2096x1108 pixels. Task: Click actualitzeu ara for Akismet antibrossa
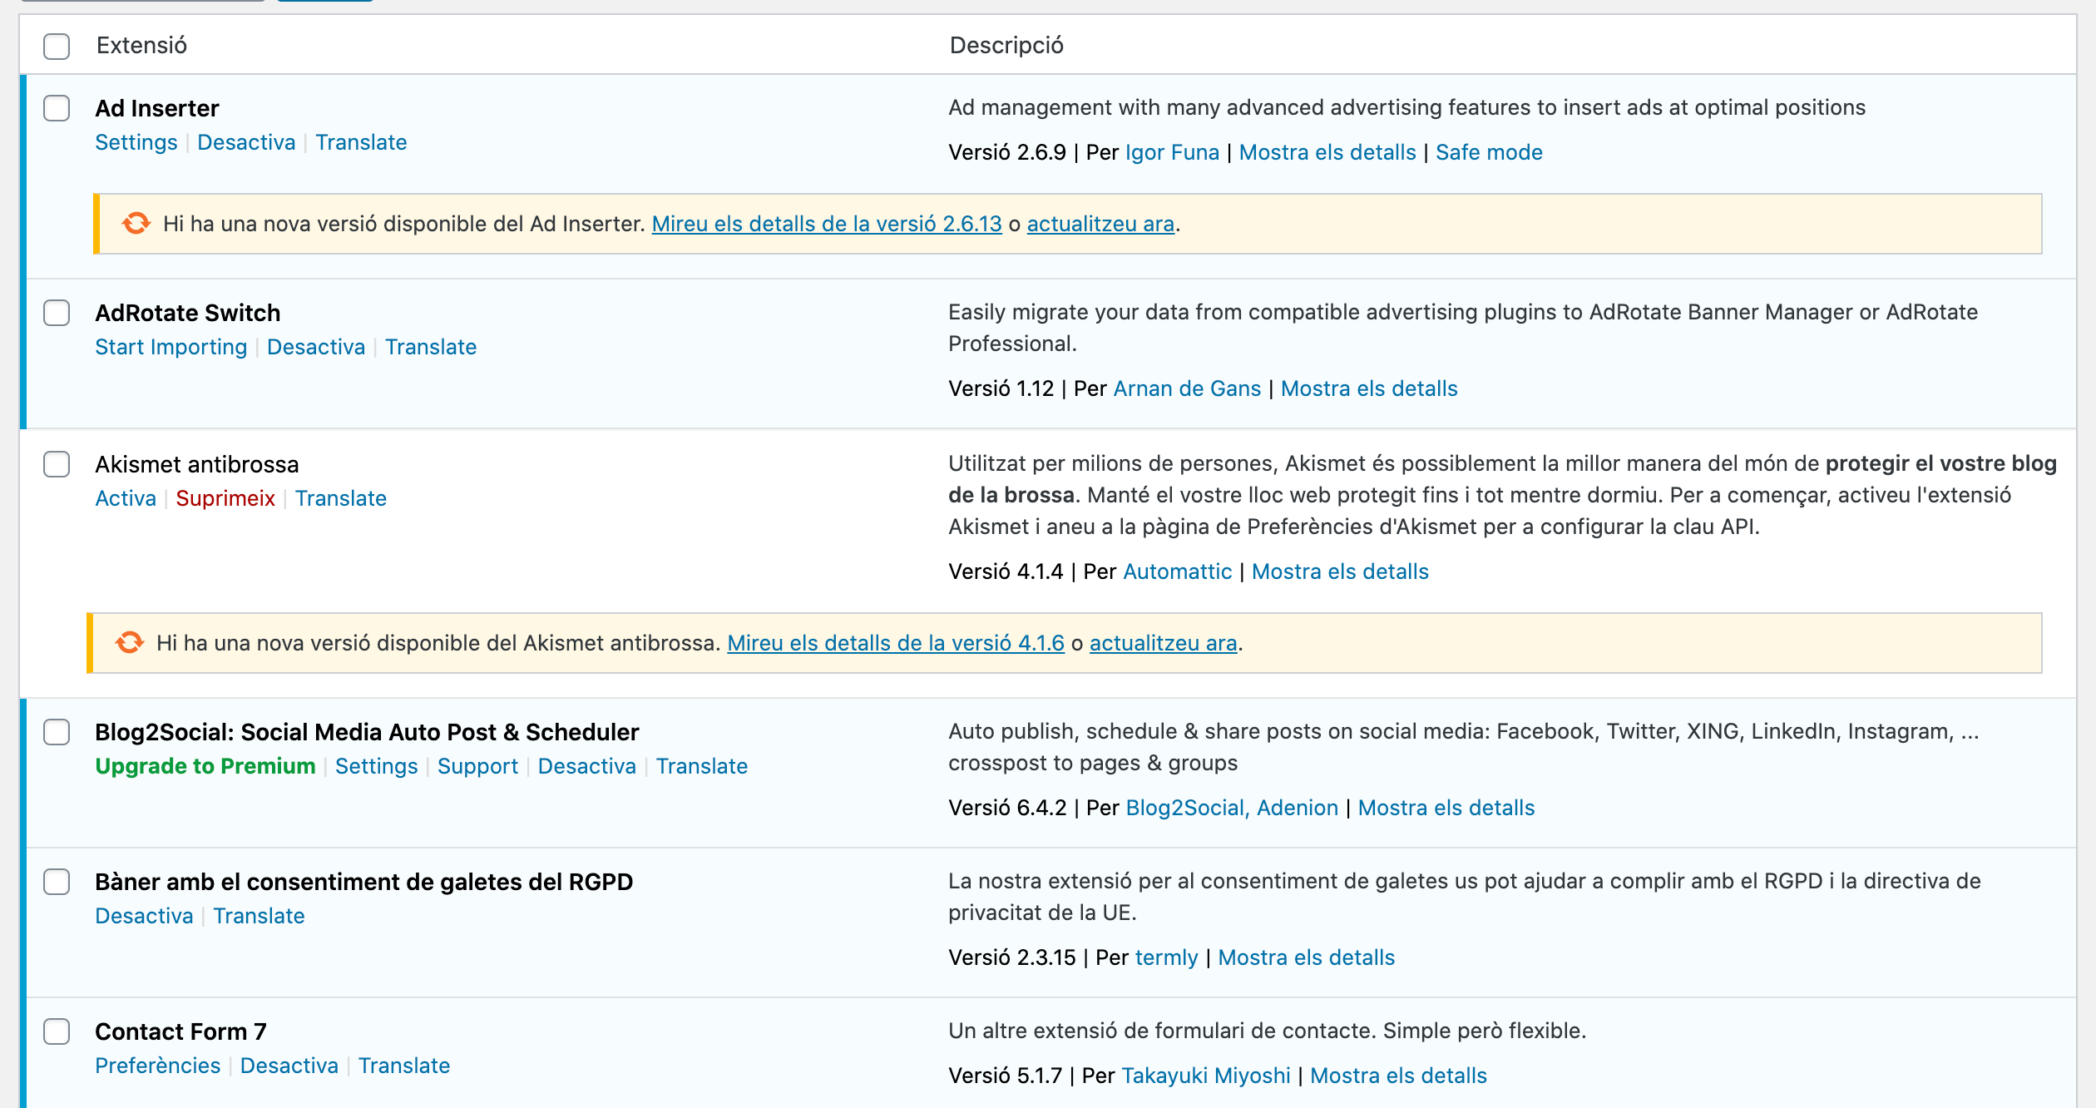[1163, 643]
